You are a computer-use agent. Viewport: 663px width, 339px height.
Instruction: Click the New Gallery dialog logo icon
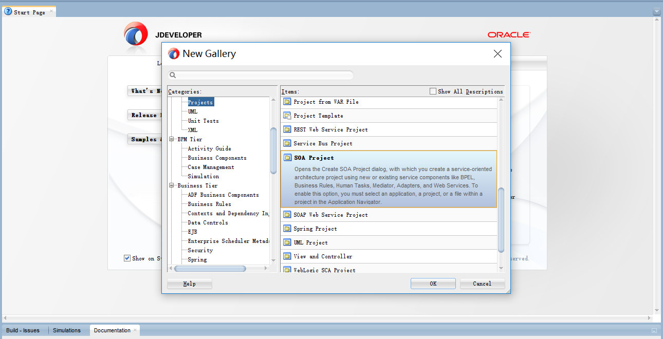tap(173, 53)
